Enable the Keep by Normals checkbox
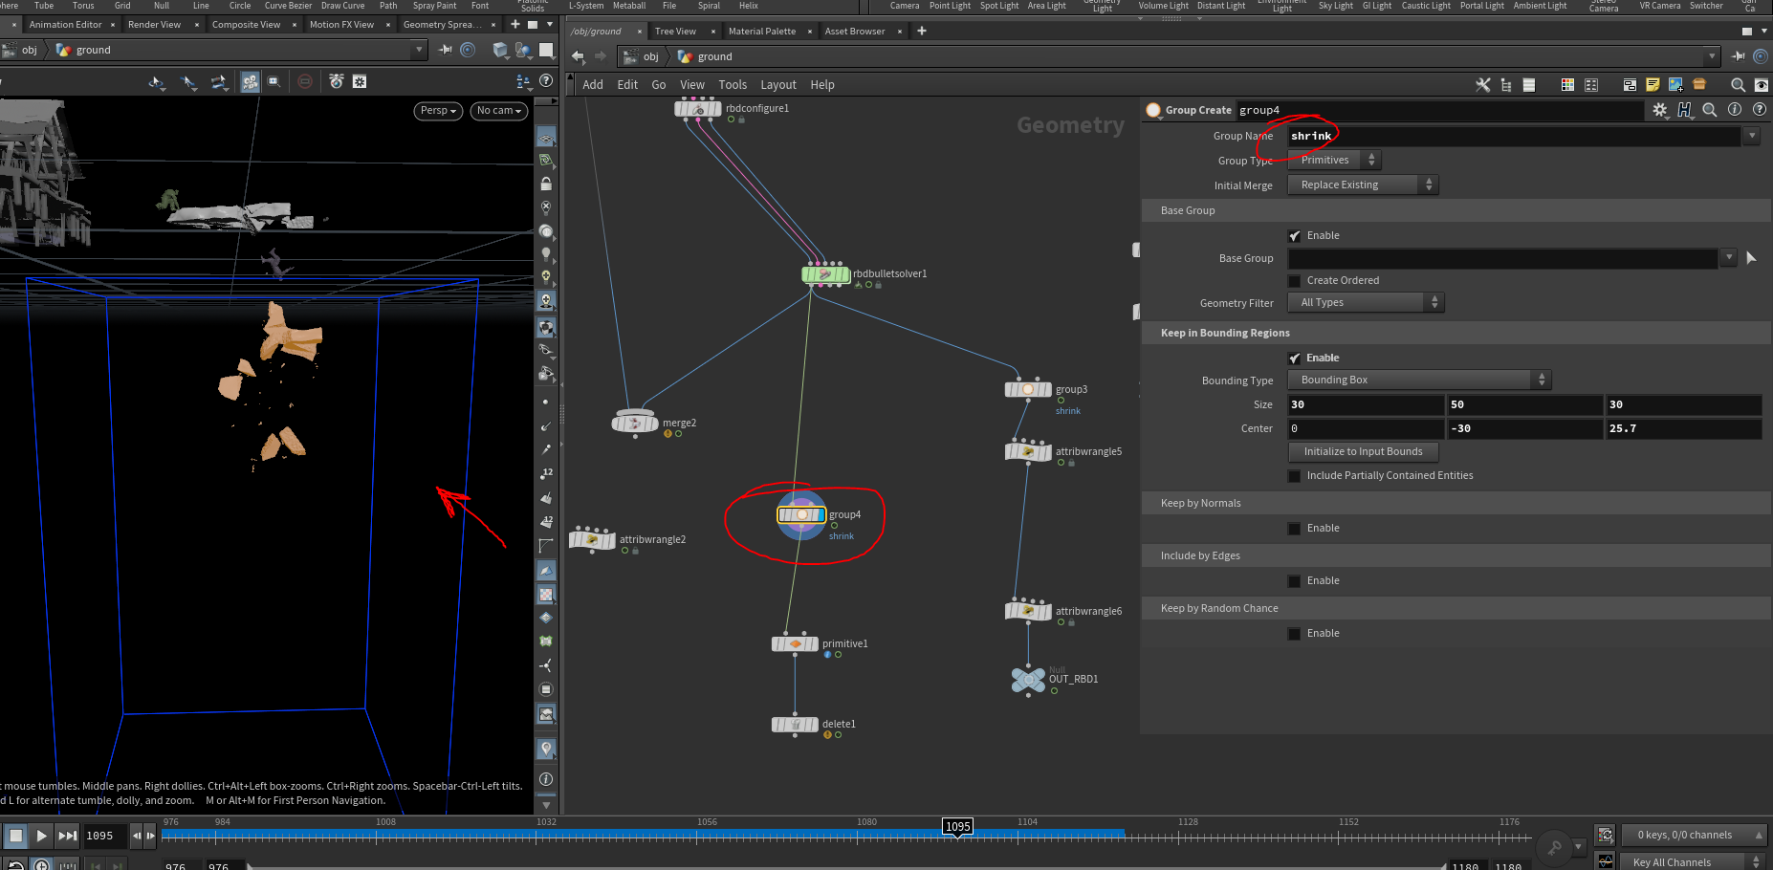The image size is (1773, 870). coord(1294,529)
